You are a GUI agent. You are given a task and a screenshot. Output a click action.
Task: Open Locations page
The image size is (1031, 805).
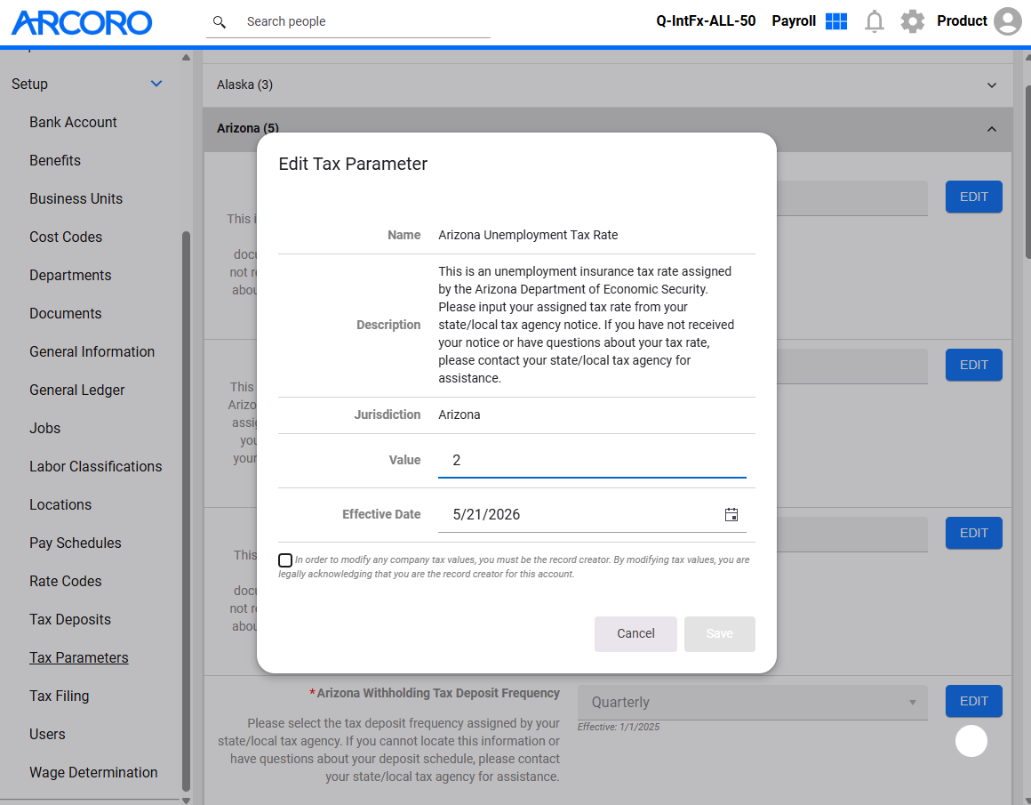pyautogui.click(x=60, y=504)
